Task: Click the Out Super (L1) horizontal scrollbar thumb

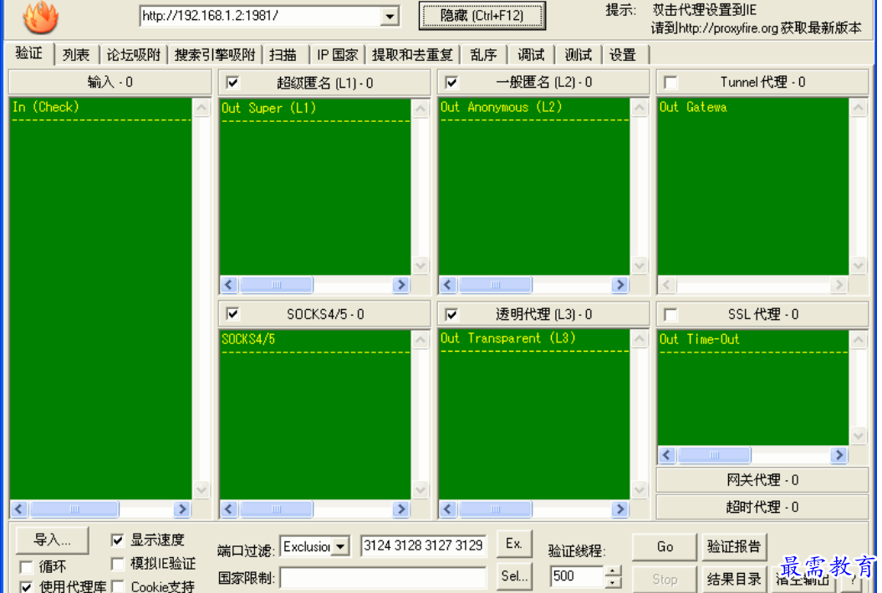Action: click(276, 285)
